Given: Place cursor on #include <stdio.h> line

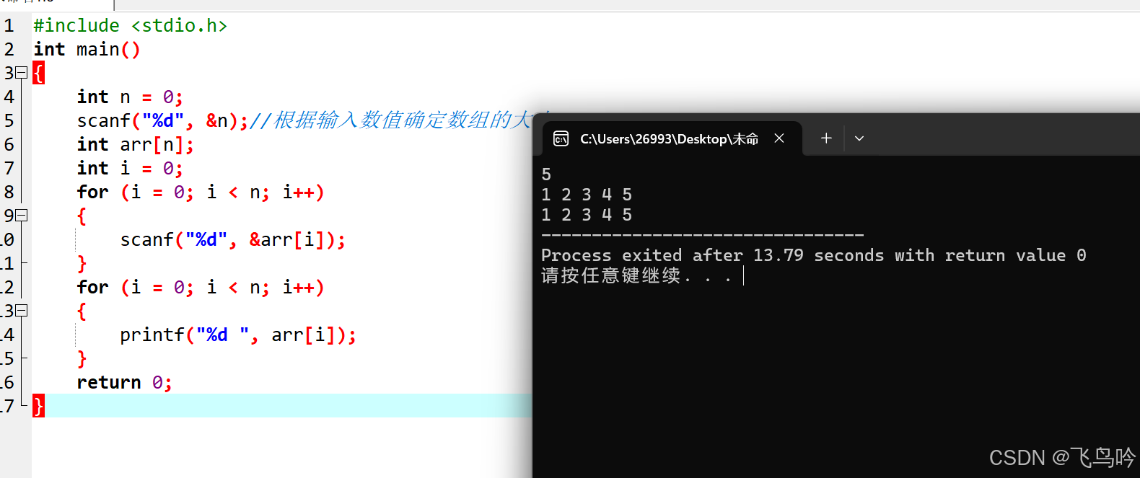Looking at the screenshot, I should tap(131, 26).
